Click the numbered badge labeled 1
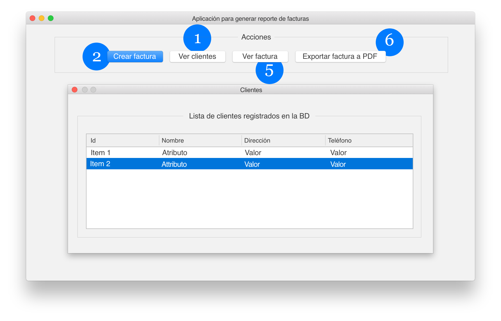This screenshot has height=321, width=501. click(198, 38)
